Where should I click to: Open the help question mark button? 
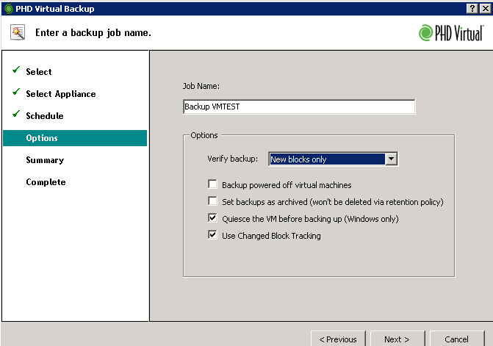[472, 9]
